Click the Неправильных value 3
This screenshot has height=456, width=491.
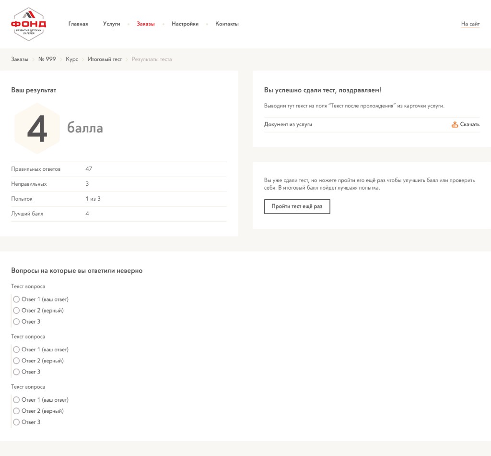87,184
